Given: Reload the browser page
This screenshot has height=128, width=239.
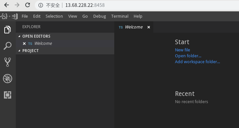Looking at the screenshot, I should (28, 5).
